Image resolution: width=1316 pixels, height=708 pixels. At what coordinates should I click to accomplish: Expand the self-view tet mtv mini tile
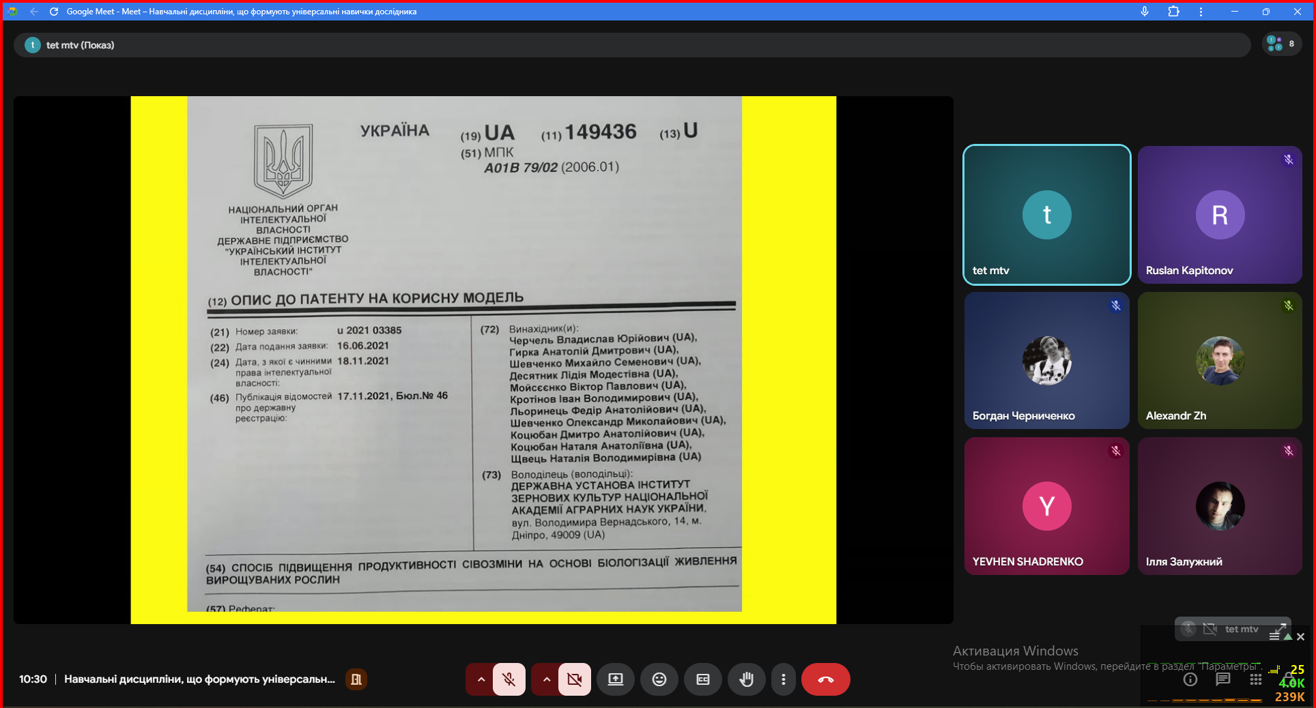click(x=1281, y=628)
